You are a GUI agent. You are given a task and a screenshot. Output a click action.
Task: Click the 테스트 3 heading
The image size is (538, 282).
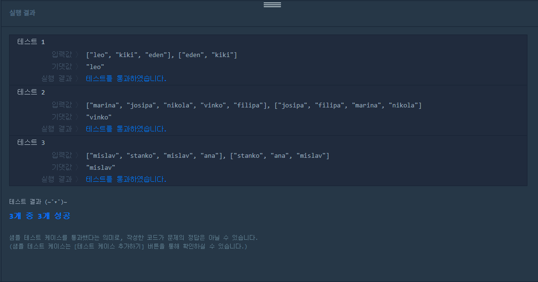click(31, 142)
